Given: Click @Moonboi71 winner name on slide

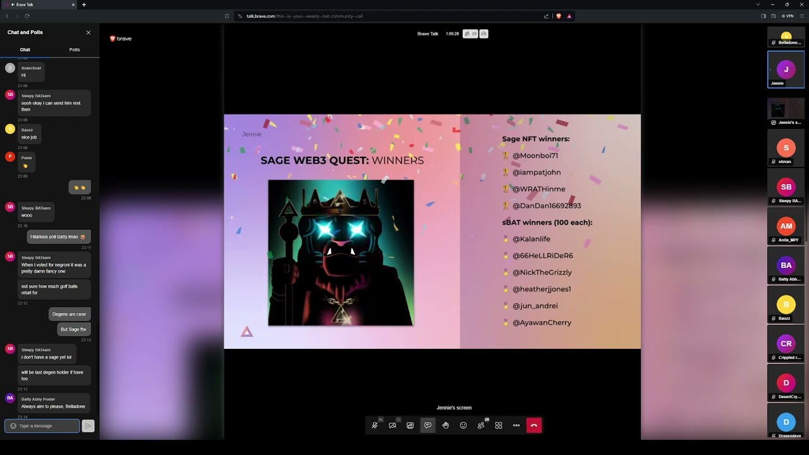Looking at the screenshot, I should coord(535,155).
